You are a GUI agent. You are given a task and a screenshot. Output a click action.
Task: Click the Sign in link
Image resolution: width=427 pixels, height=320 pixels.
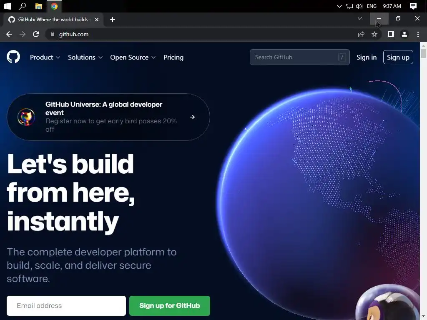[367, 57]
